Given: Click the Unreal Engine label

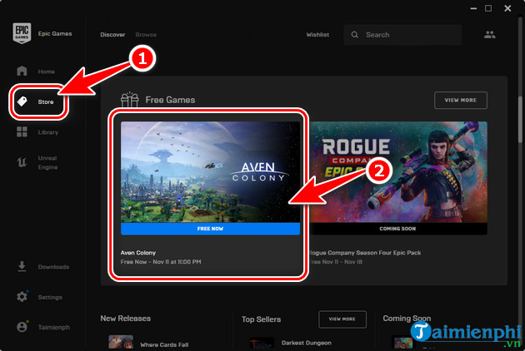Looking at the screenshot, I should (x=47, y=162).
